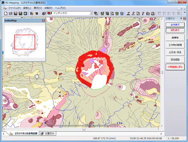
Task: Click the 初期画面に戻る button
Action: click(175, 67)
